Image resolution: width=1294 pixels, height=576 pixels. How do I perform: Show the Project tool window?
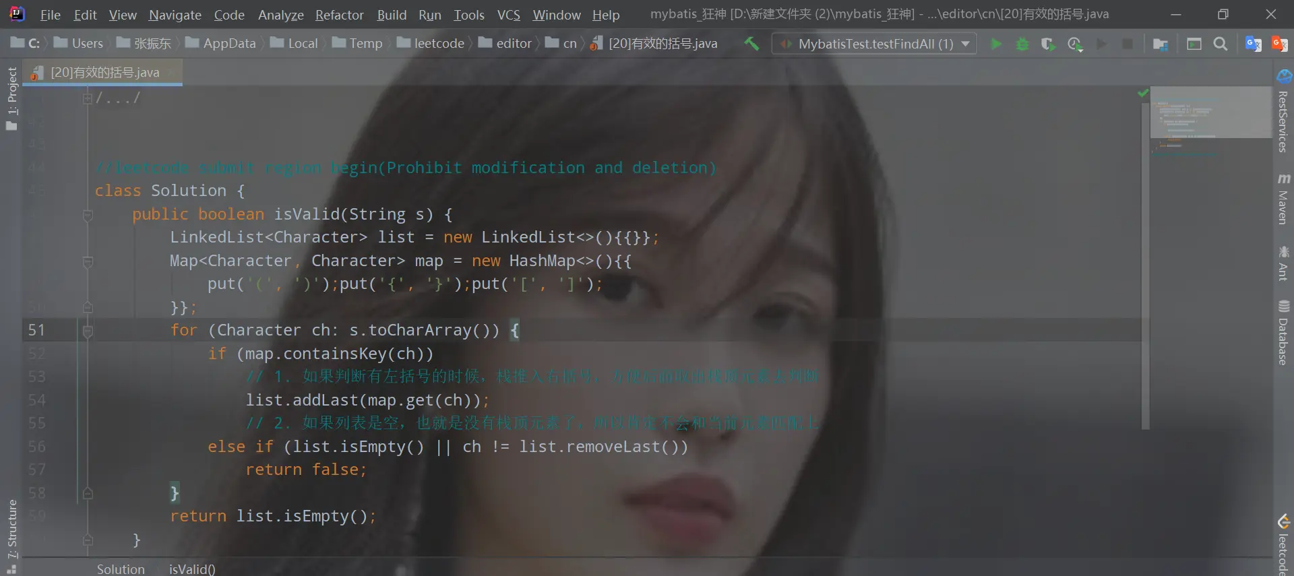[11, 98]
